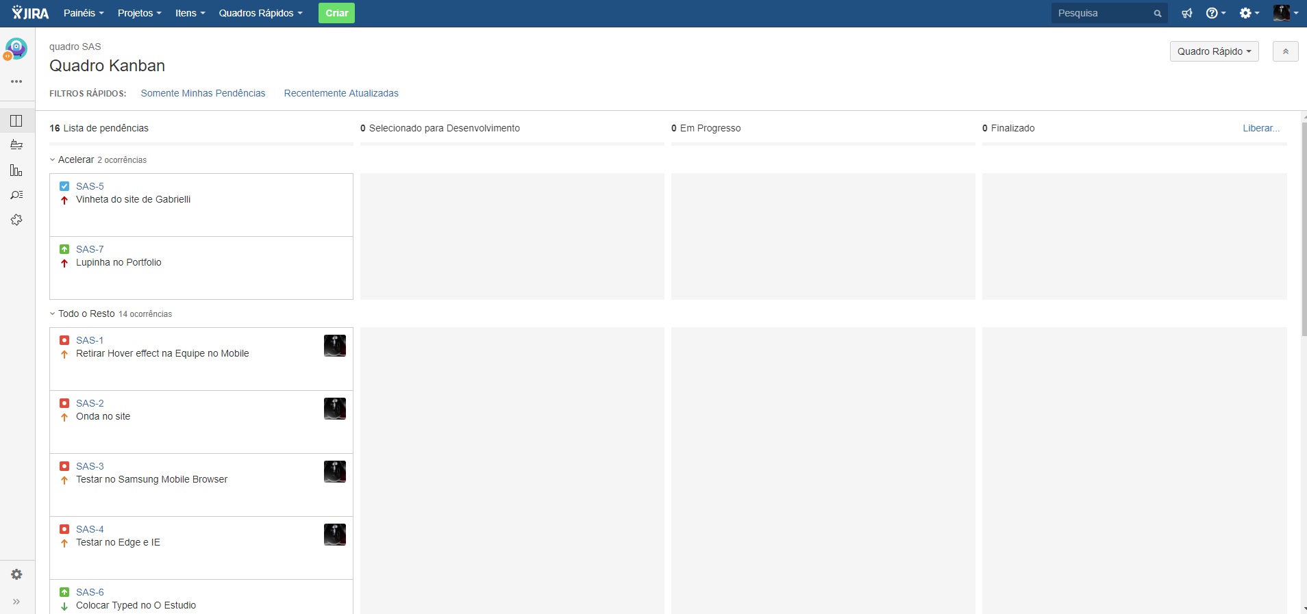Collapse the Acelerar swimlane
Image resolution: width=1307 pixels, height=614 pixels.
point(53,159)
